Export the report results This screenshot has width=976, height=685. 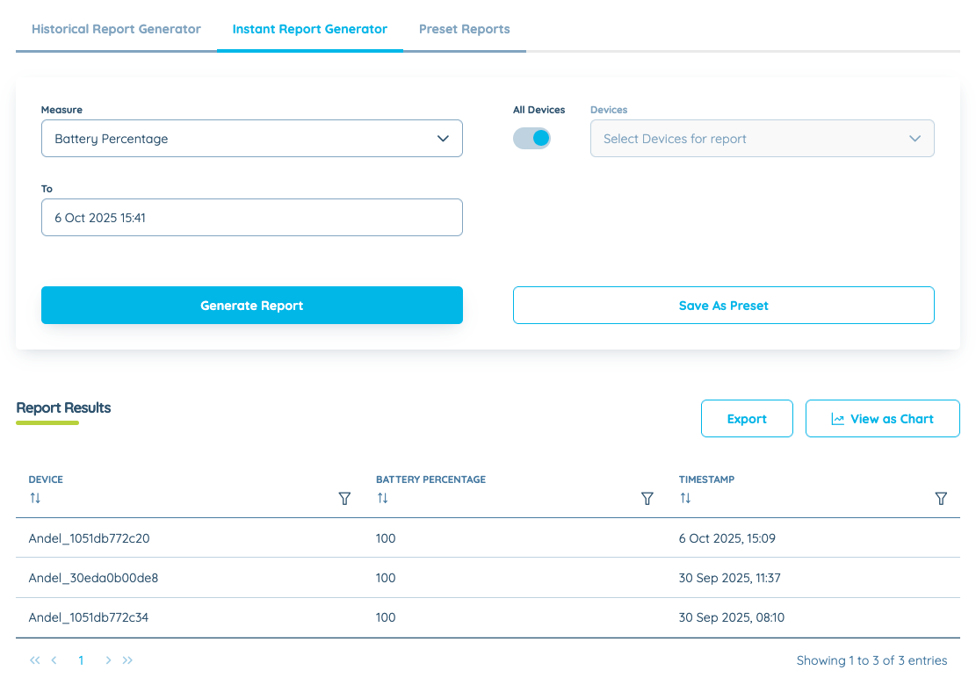[747, 419]
